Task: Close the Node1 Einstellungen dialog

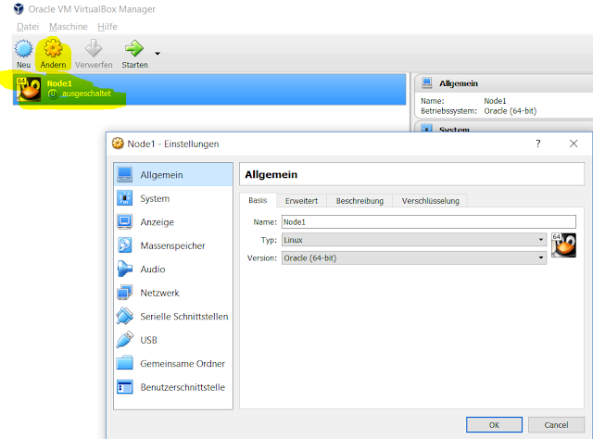Action: (x=574, y=144)
